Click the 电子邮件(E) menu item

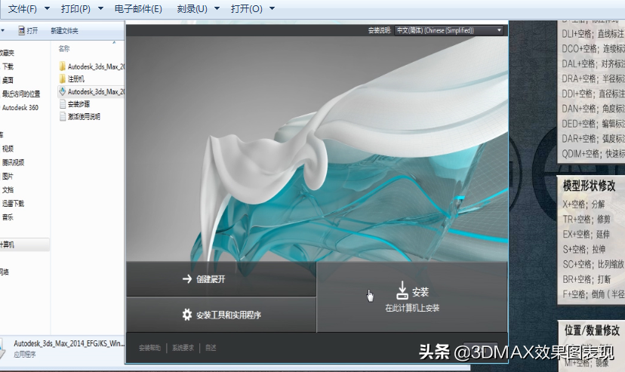[138, 9]
